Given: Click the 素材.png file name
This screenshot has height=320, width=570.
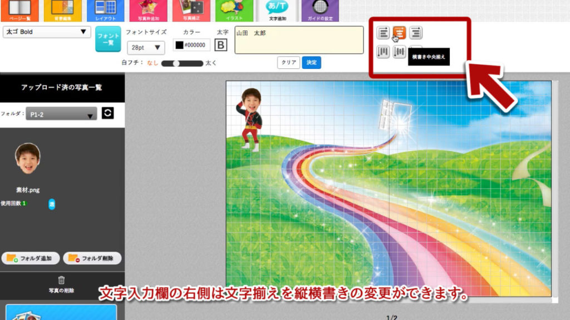Looking at the screenshot, I should pos(28,190).
